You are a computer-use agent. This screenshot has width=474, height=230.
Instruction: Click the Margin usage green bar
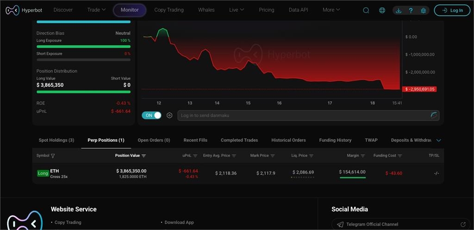click(x=352, y=177)
